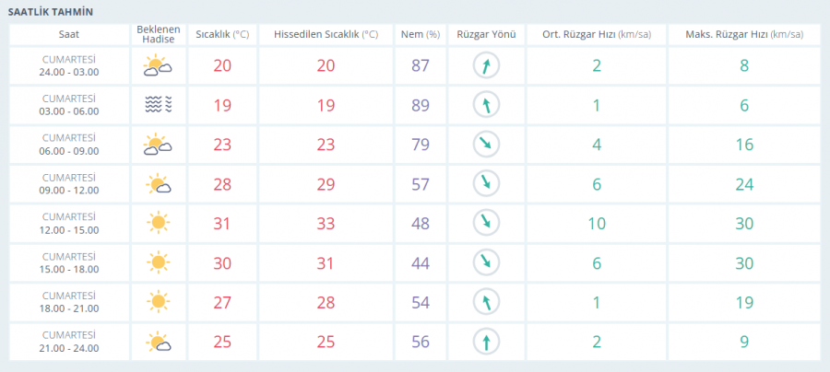
Task: Click max wind speed 8
Action: [744, 66]
